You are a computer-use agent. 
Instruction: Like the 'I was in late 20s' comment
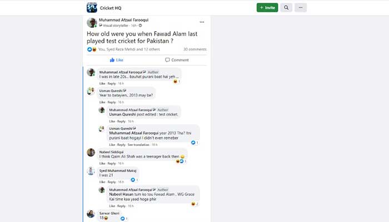pos(102,83)
